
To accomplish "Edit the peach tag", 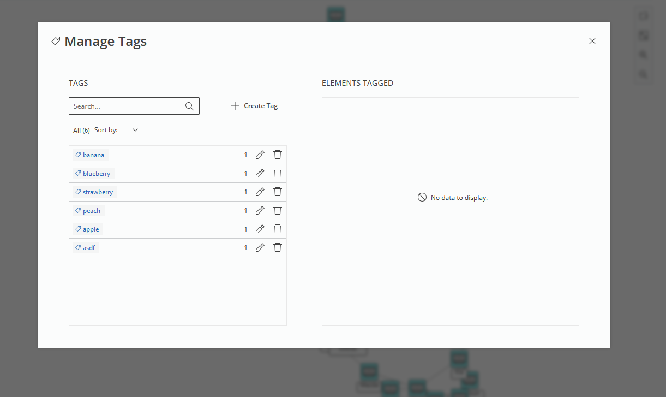I will (260, 211).
